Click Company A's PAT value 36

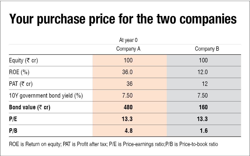(129, 84)
